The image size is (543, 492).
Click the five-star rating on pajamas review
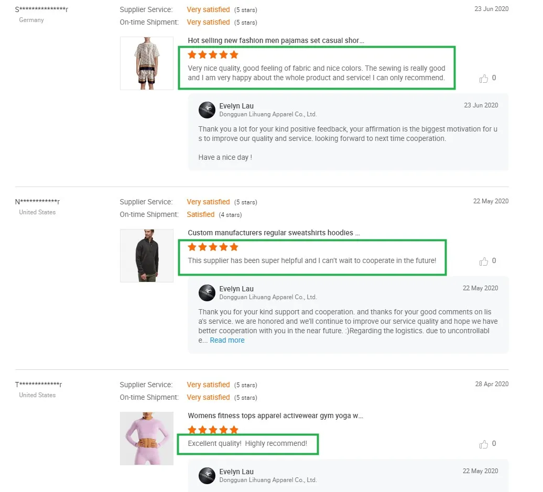tap(213, 54)
